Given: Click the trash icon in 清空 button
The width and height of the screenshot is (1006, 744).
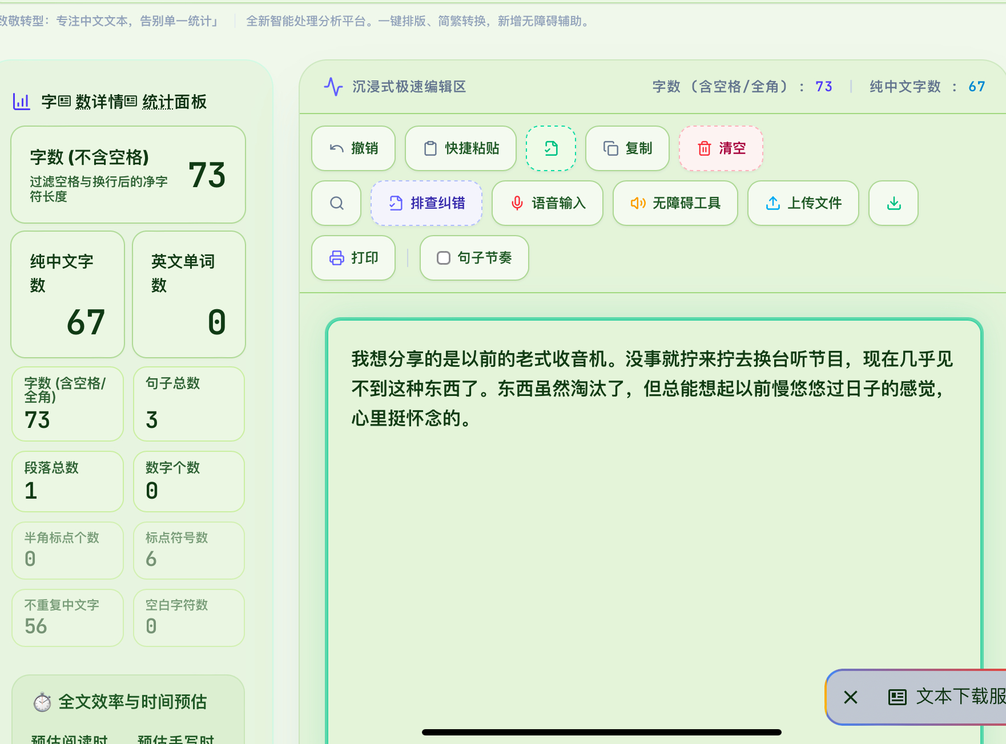Looking at the screenshot, I should (705, 148).
